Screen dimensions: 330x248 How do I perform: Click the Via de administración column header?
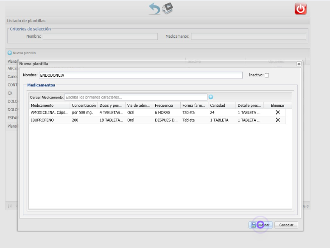coord(139,105)
